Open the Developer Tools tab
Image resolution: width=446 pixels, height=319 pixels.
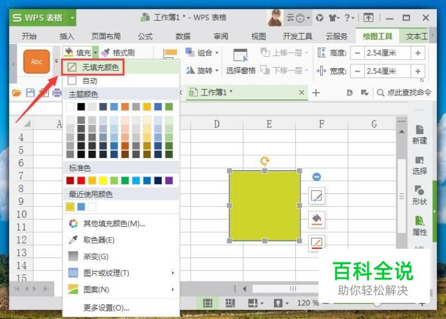click(x=297, y=36)
